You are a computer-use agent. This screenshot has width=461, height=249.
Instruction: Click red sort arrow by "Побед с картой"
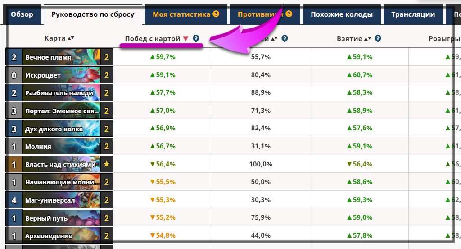click(185, 39)
